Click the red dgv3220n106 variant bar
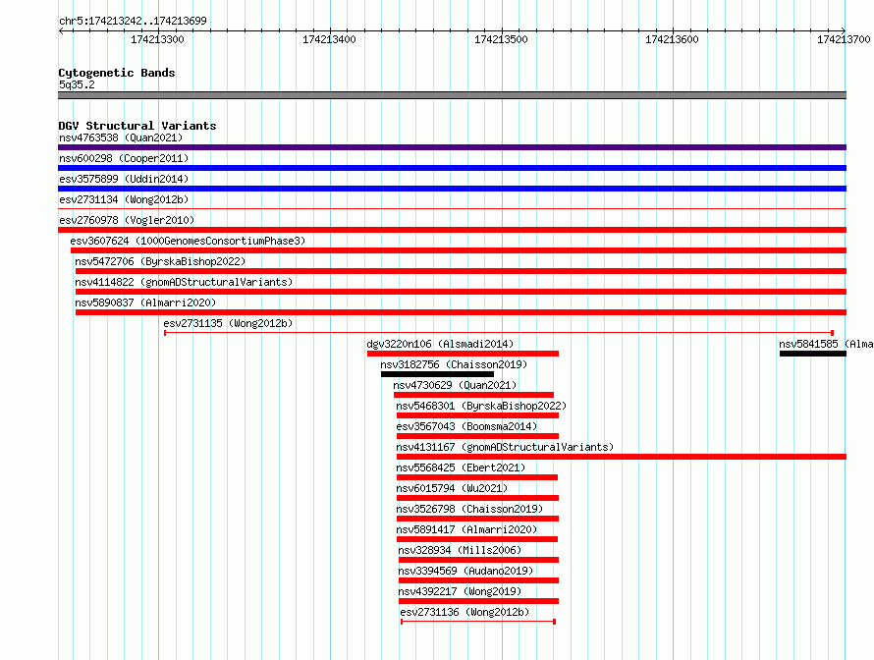 (464, 354)
